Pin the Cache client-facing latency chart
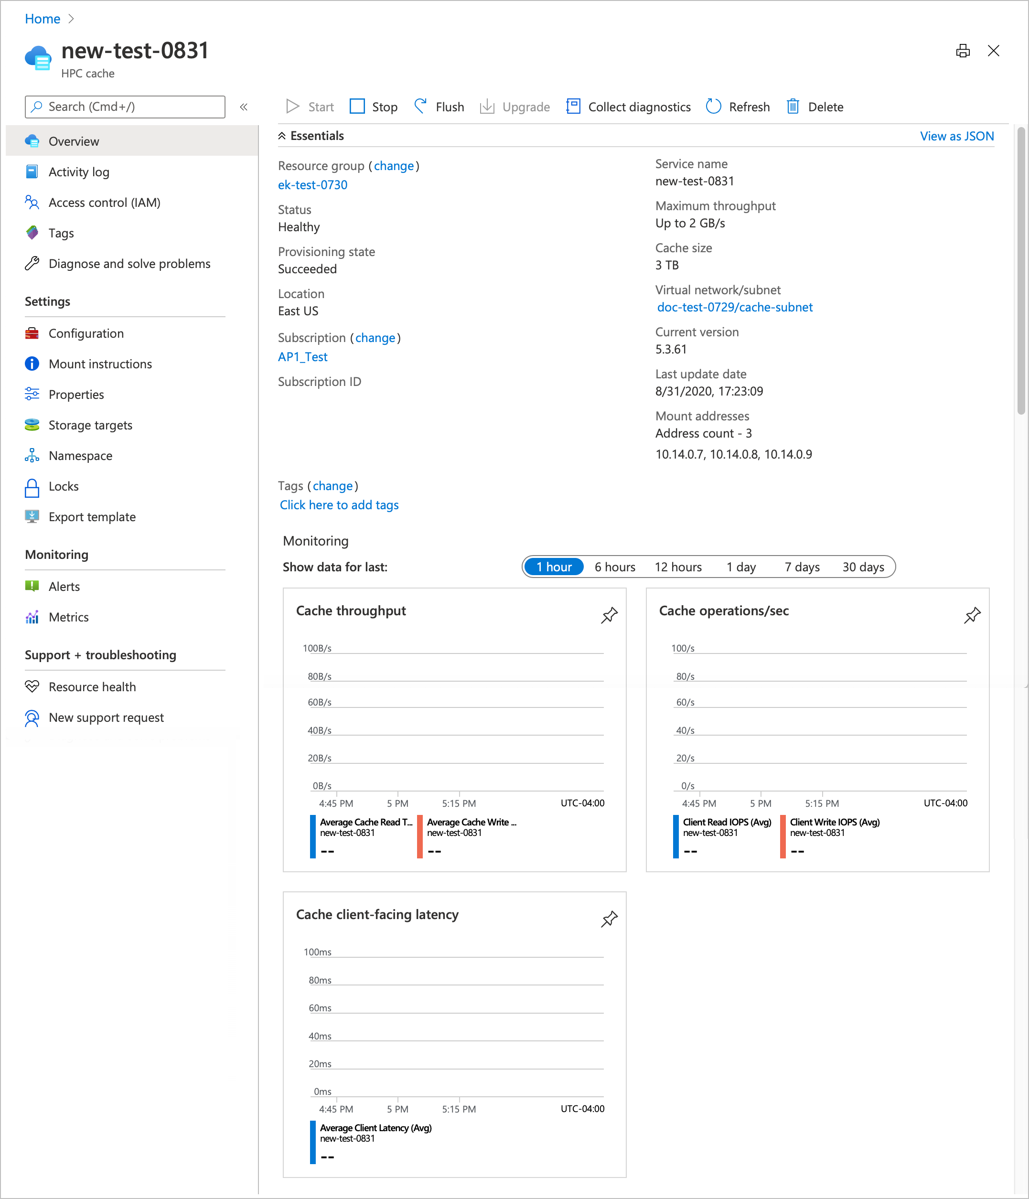This screenshot has width=1029, height=1199. [x=609, y=919]
